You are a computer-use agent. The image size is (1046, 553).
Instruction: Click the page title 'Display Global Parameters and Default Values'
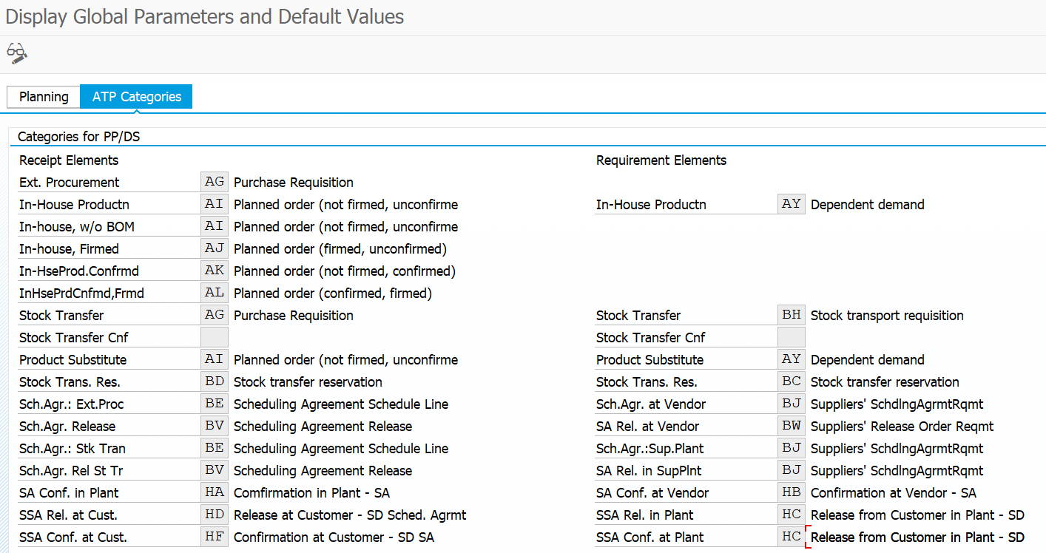[205, 16]
